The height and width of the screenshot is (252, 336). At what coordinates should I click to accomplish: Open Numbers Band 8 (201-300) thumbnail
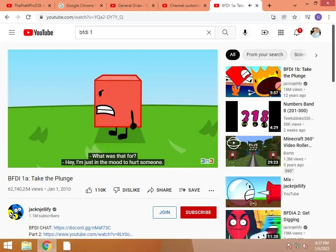click(x=253, y=116)
